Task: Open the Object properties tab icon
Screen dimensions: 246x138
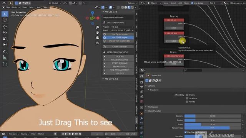Action: point(141,113)
